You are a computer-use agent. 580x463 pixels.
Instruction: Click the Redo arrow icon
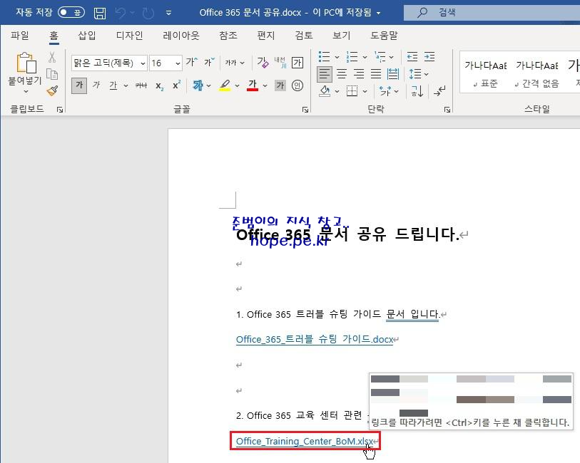click(148, 14)
